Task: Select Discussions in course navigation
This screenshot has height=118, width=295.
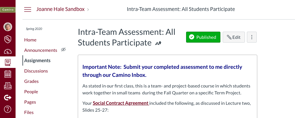Action: pos(36,71)
